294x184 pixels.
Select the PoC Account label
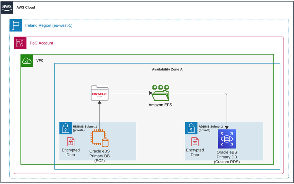point(41,43)
